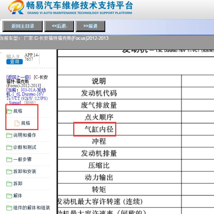Select the 发动机最大容许转速 (连续) row

tap(100, 202)
